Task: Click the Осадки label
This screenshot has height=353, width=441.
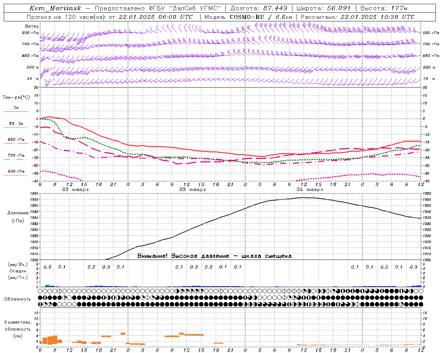Action: tap(18, 271)
